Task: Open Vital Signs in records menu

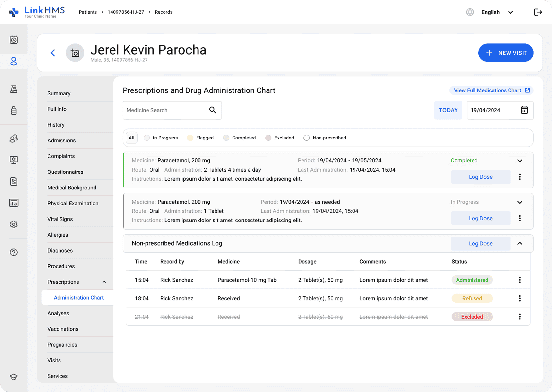Action: coord(60,219)
